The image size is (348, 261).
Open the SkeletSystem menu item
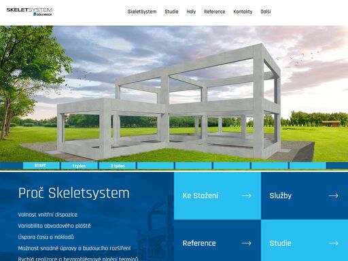pyautogui.click(x=142, y=12)
